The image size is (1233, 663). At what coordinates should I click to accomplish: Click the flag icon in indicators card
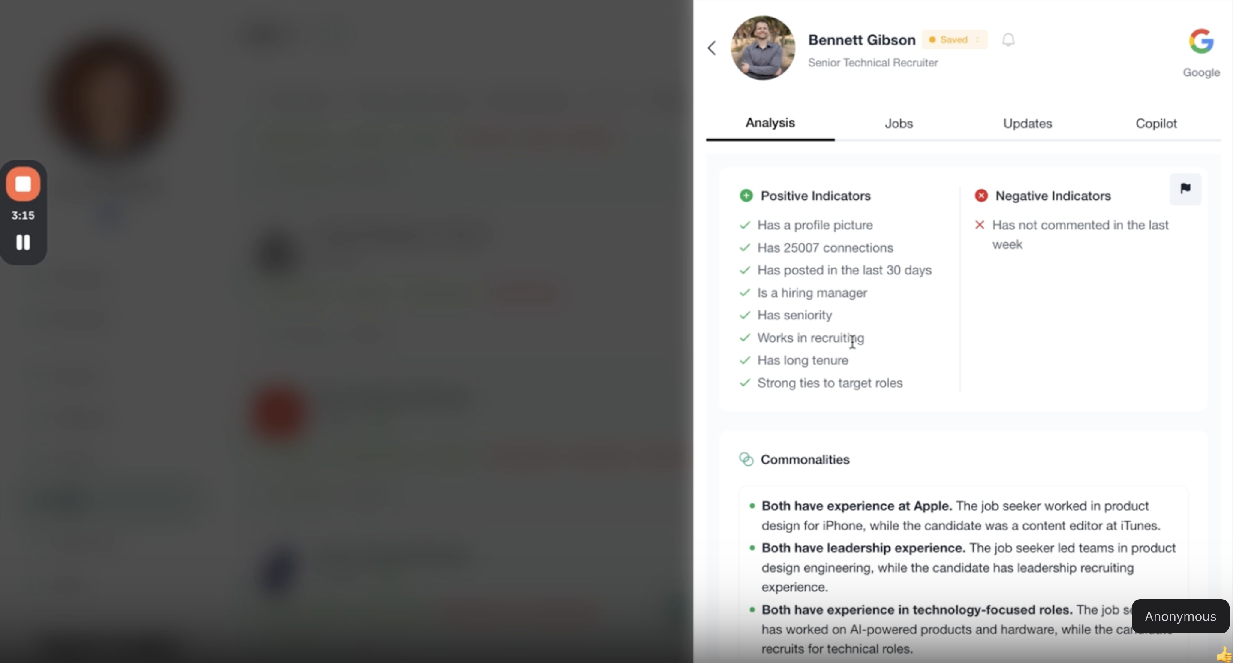coord(1185,189)
